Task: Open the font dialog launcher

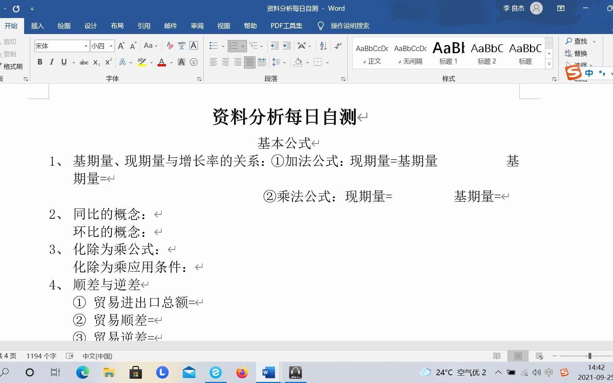Action: click(x=199, y=79)
